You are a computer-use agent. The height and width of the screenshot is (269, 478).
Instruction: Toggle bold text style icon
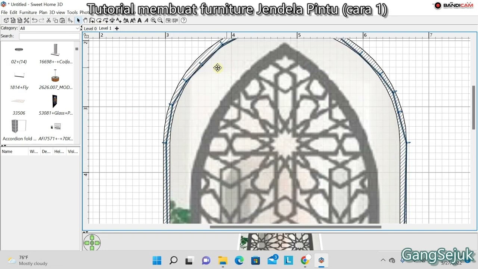tap(140, 20)
